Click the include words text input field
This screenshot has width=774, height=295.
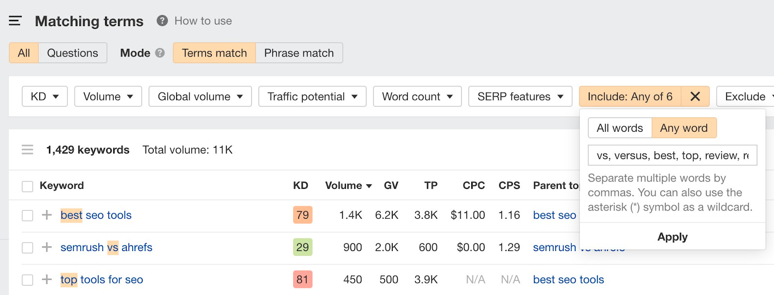pos(672,155)
